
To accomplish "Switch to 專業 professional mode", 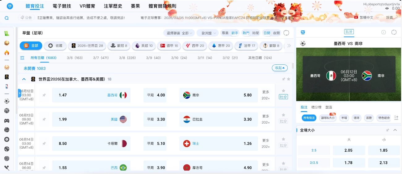I will click(x=225, y=33).
